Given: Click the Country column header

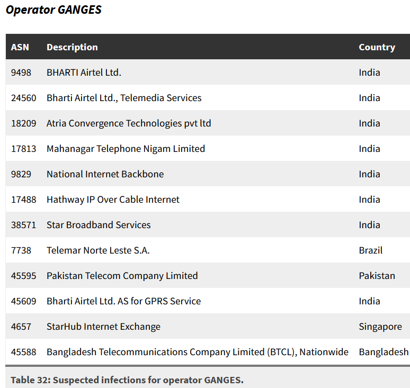Looking at the screenshot, I should pos(377,47).
